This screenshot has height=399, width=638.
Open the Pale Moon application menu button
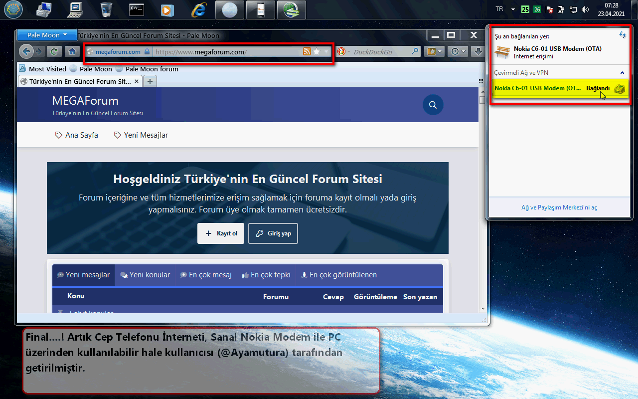47,35
